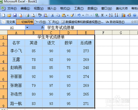Viewport: 138px width, 110px height.
Task: Undo the last action with the Undo icon
Action: pos(79,15)
